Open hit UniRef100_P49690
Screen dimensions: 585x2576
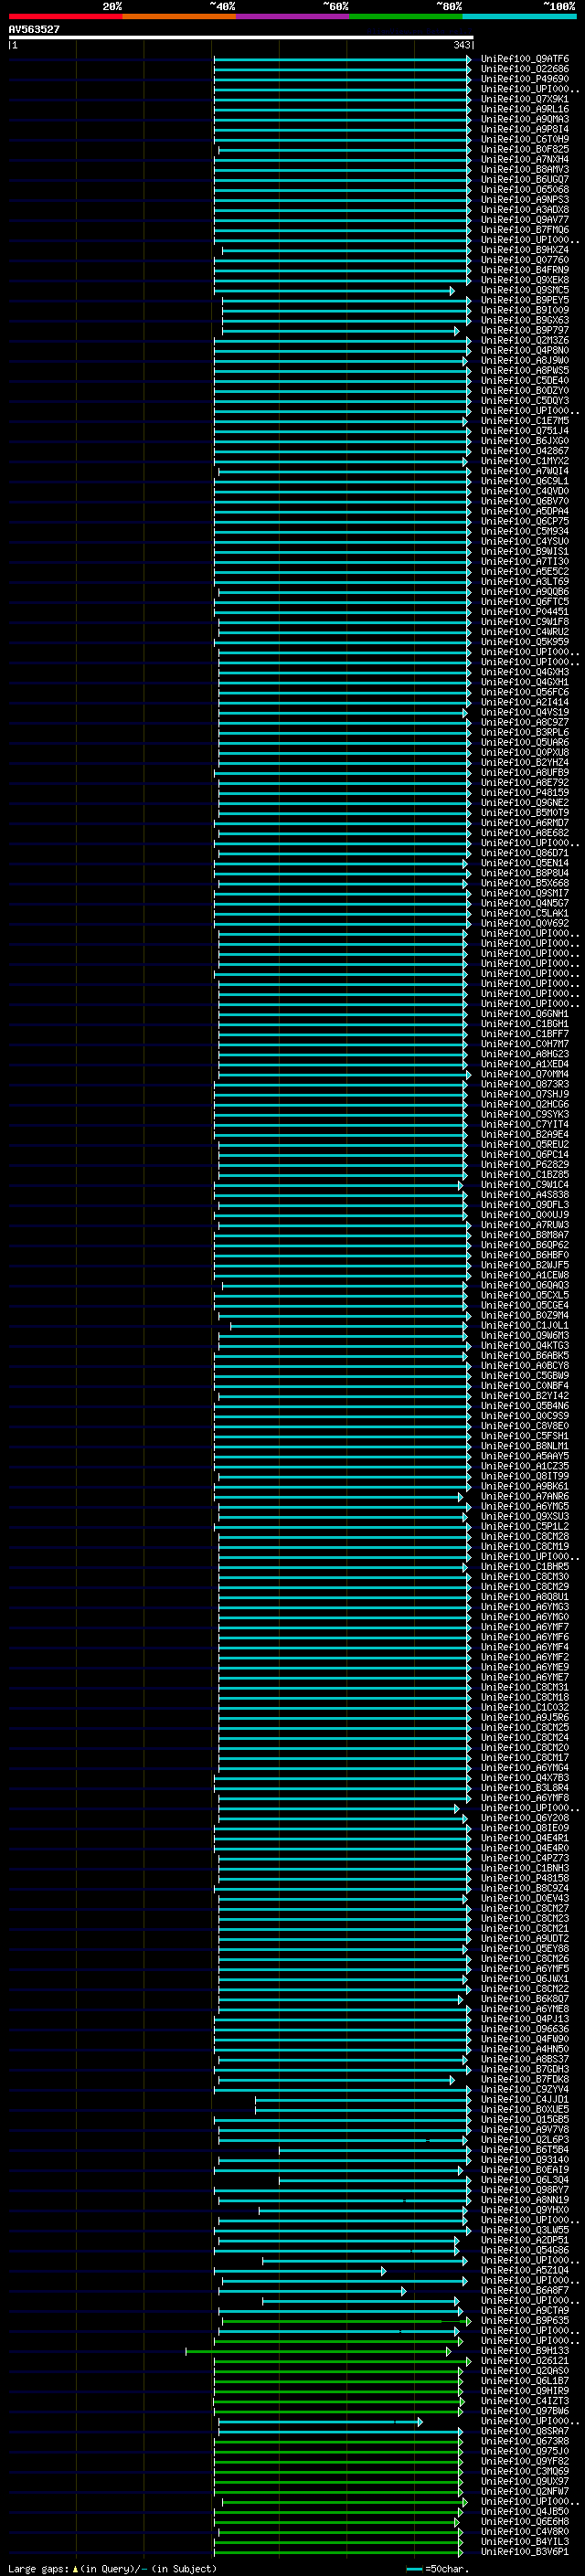click(x=524, y=79)
